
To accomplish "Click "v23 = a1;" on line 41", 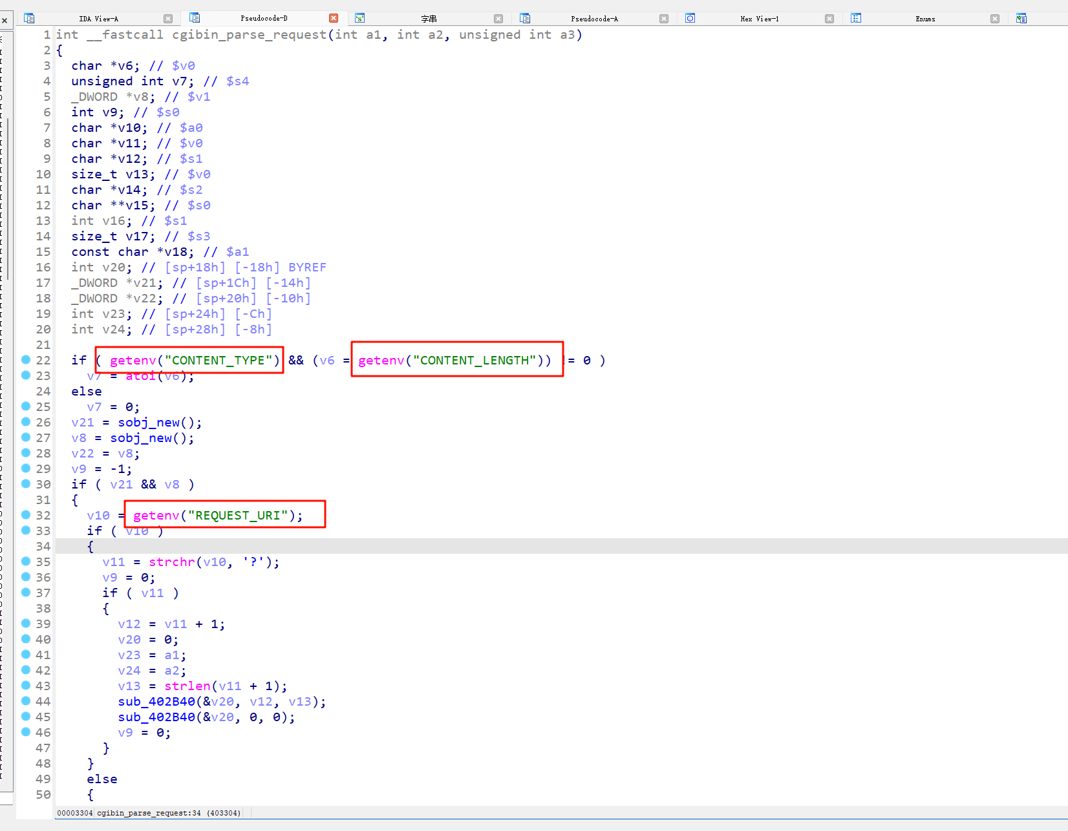I will [x=152, y=655].
